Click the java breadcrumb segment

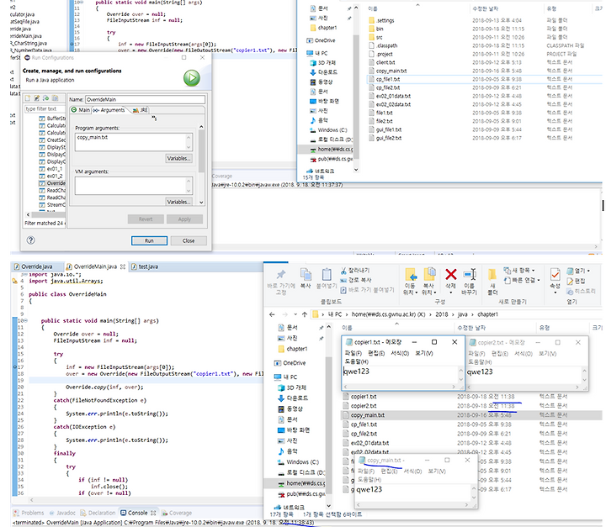463,314
